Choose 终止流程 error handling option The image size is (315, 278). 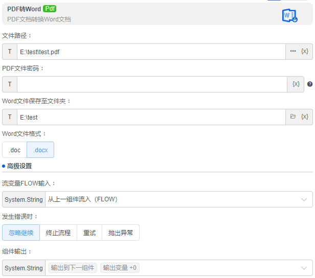[x=58, y=233]
